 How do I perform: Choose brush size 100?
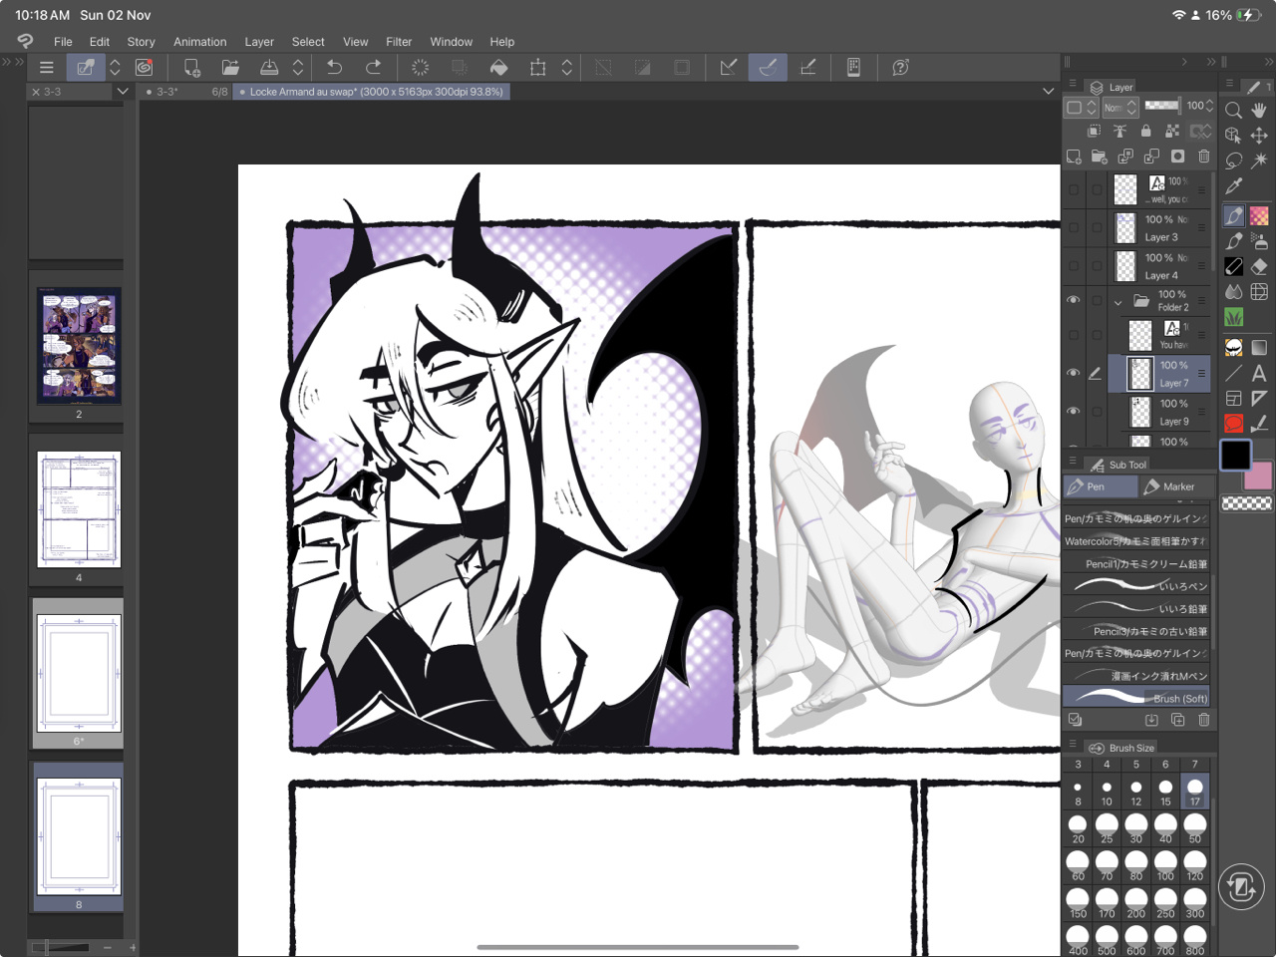tap(1165, 865)
